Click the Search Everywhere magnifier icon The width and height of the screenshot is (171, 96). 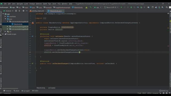tap(167, 7)
